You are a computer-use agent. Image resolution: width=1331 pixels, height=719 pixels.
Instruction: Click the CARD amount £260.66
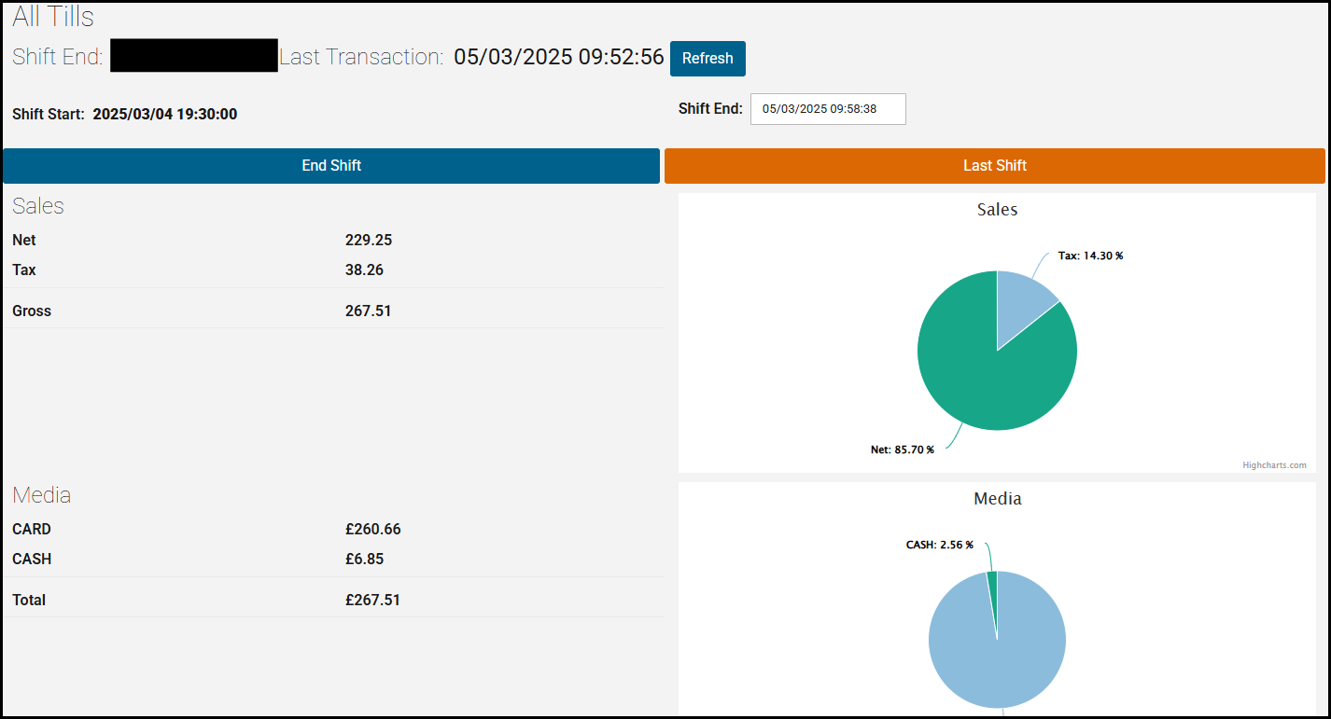[372, 529]
